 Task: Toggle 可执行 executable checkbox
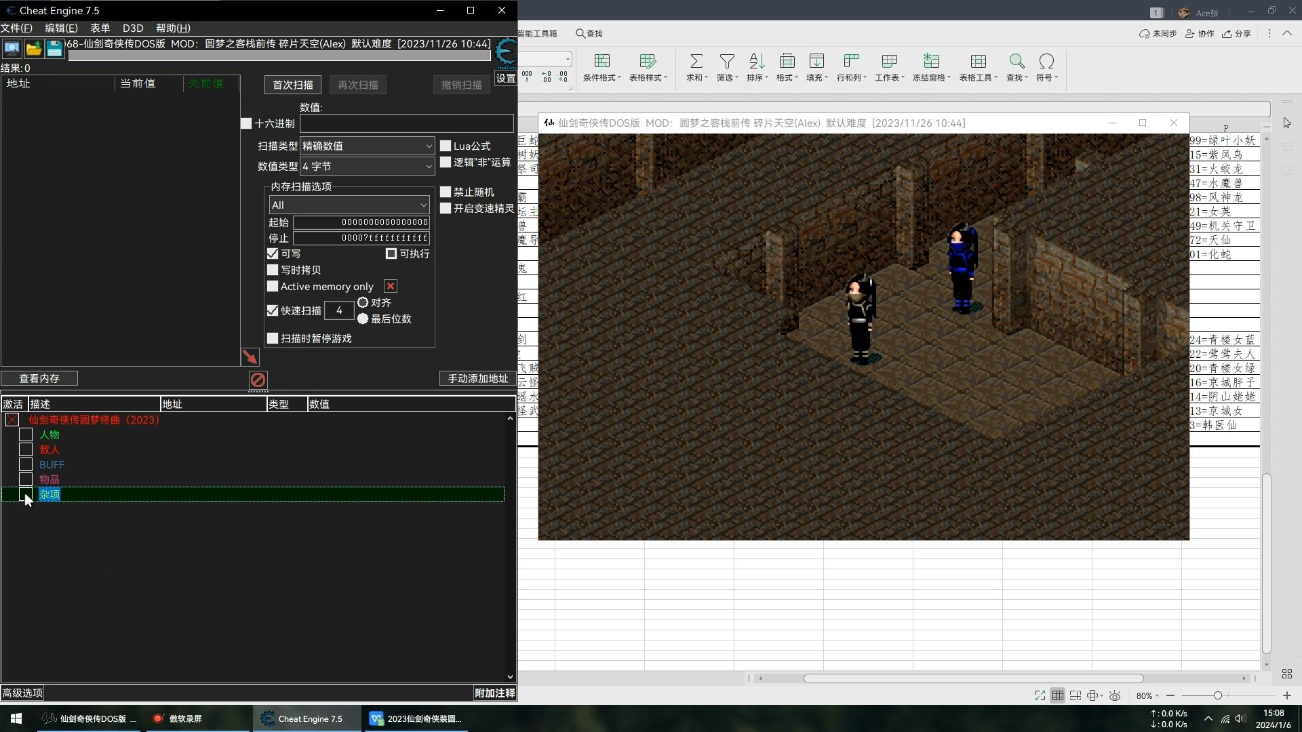tap(391, 253)
